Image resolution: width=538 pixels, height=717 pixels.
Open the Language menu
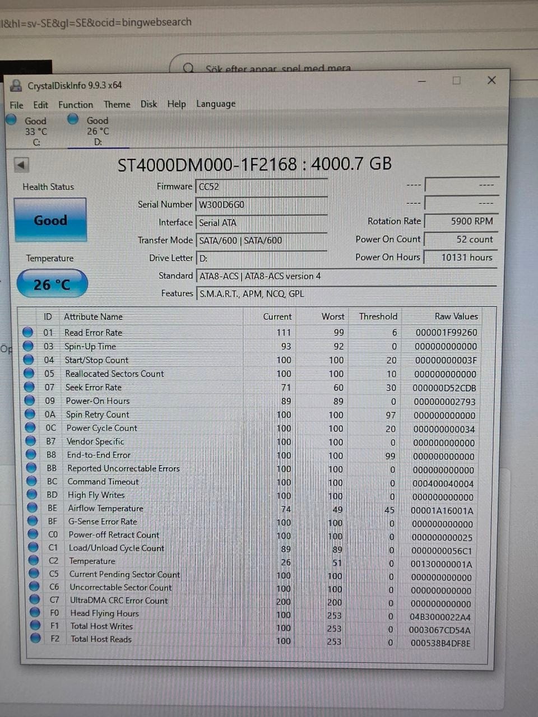(x=216, y=104)
